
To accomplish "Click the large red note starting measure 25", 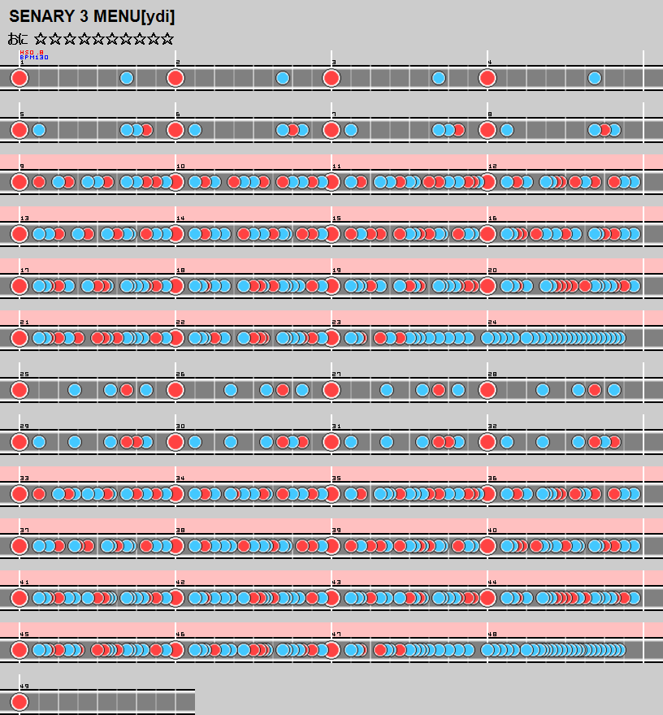I will coord(19,390).
